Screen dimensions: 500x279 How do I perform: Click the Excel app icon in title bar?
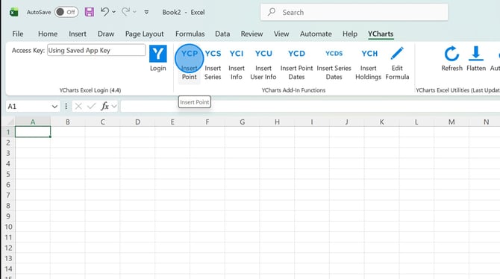tap(13, 13)
